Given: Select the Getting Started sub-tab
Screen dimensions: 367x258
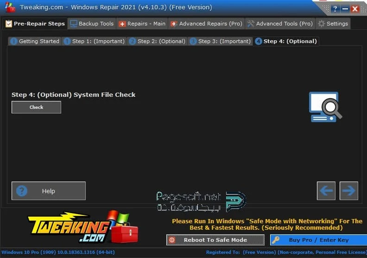Looking at the screenshot, I should point(35,41).
